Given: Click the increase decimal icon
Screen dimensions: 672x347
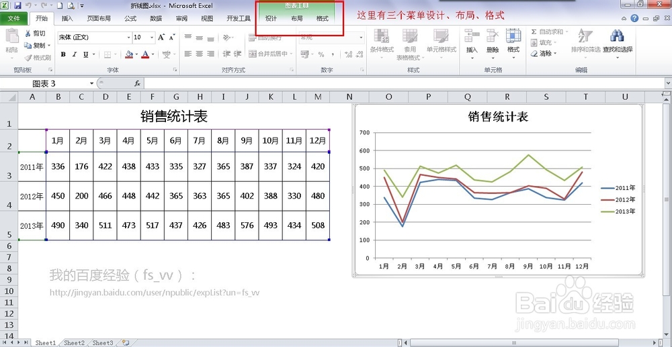Looking at the screenshot, I should tap(348, 54).
